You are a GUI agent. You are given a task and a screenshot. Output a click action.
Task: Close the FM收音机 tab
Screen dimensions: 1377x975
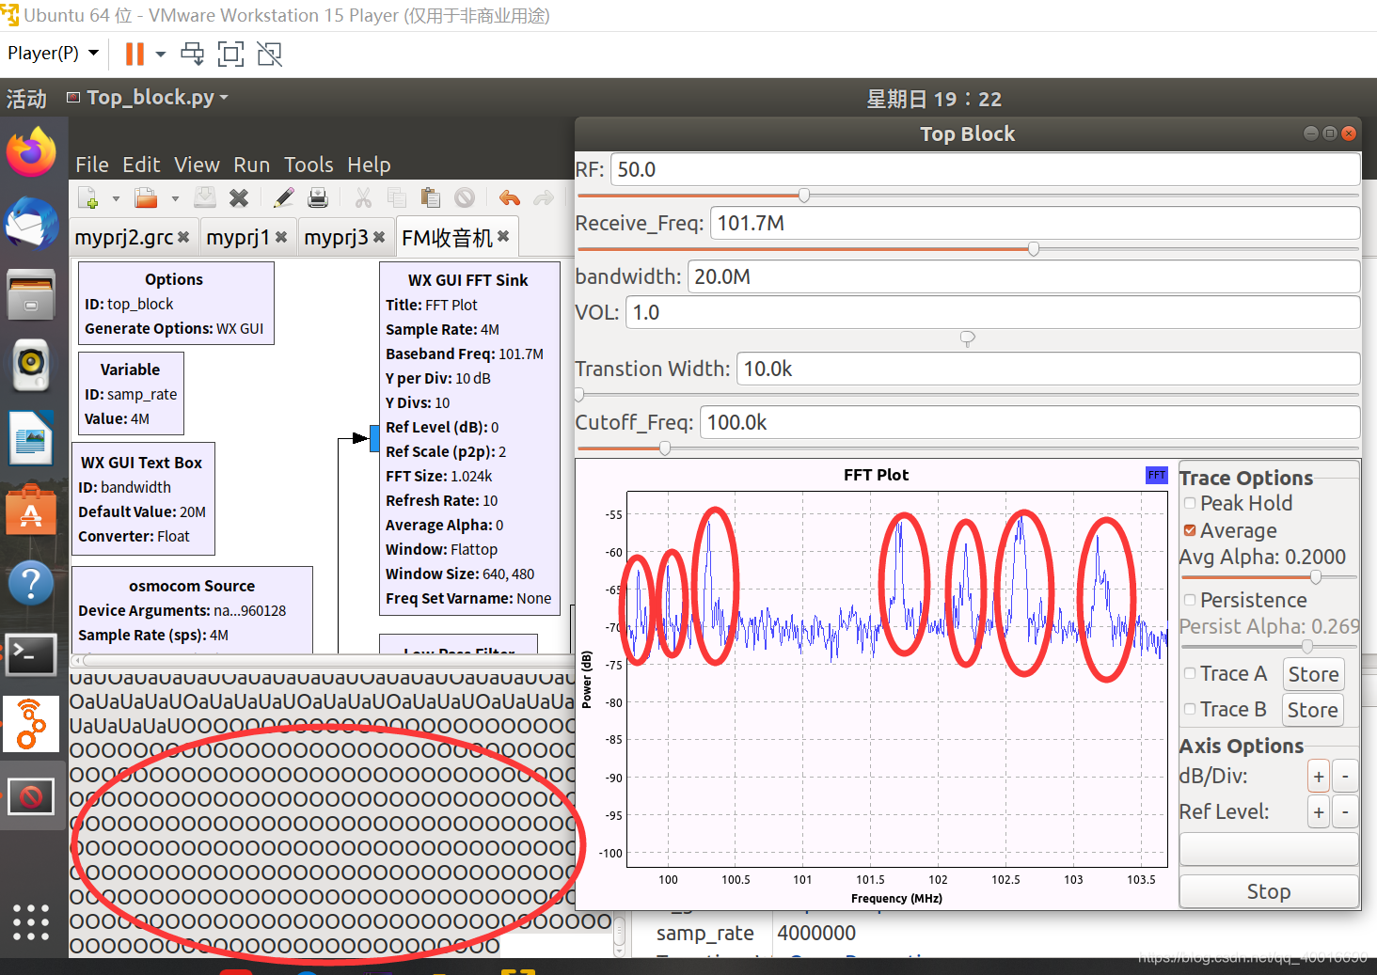[x=503, y=236]
